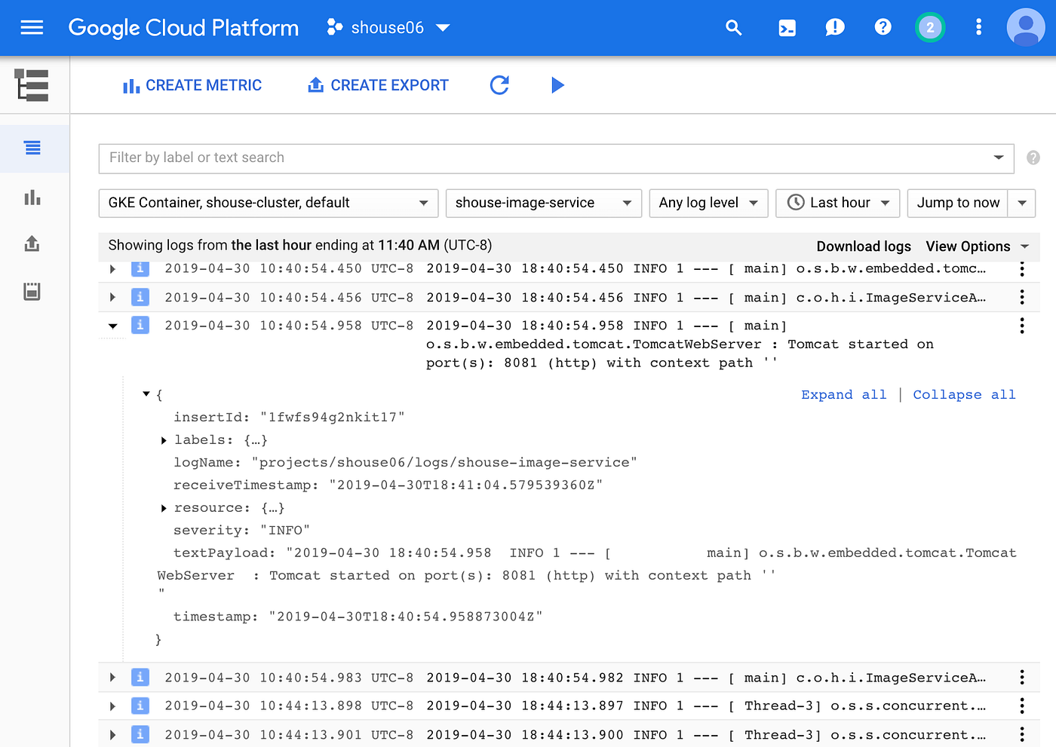Open the Help question-mark icon
This screenshot has width=1056, height=747.
[883, 27]
